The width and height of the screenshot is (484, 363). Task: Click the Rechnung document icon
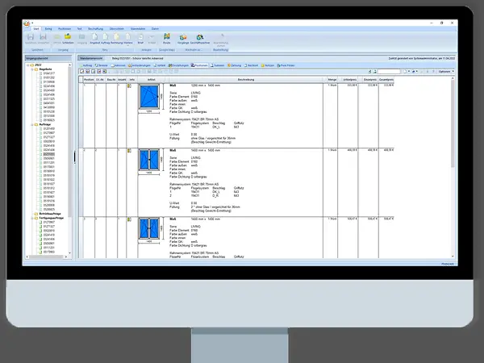(x=117, y=37)
